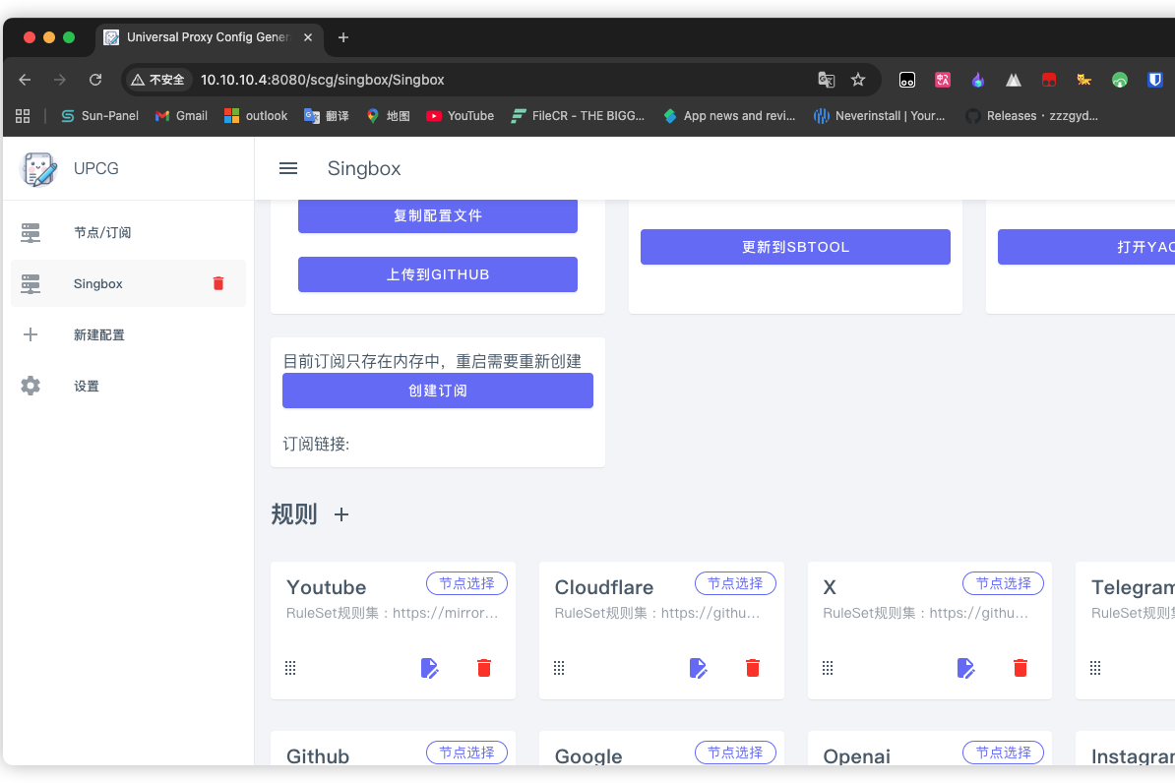1175x783 pixels.
Task: Click the 节点选择 chip on Cloudflare card
Action: [x=735, y=583]
